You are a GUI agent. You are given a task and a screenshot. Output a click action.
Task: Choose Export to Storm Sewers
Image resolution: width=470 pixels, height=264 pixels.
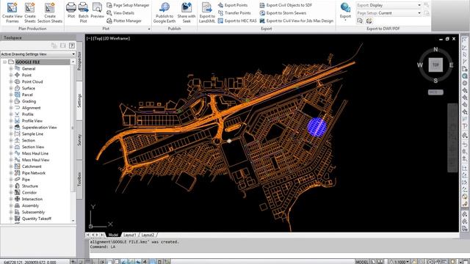click(x=283, y=13)
